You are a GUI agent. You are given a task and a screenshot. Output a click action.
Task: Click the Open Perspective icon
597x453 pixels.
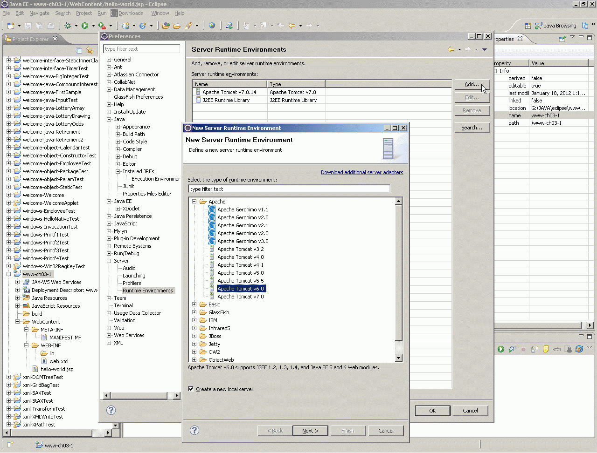pos(528,26)
